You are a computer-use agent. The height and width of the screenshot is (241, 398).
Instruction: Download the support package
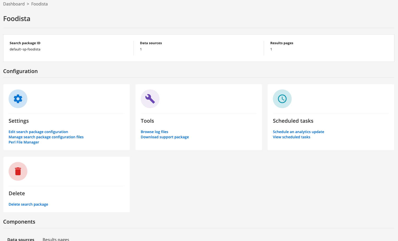pyautogui.click(x=165, y=137)
